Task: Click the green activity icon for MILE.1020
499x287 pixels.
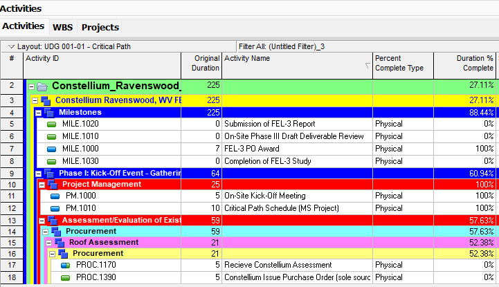Action: coord(51,124)
